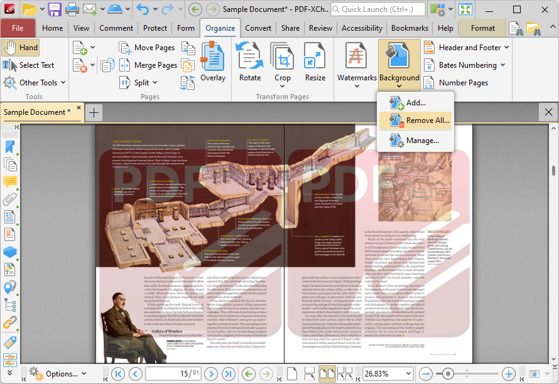This screenshot has width=559, height=384.
Task: Go to previous view green arrow
Action: [x=249, y=374]
